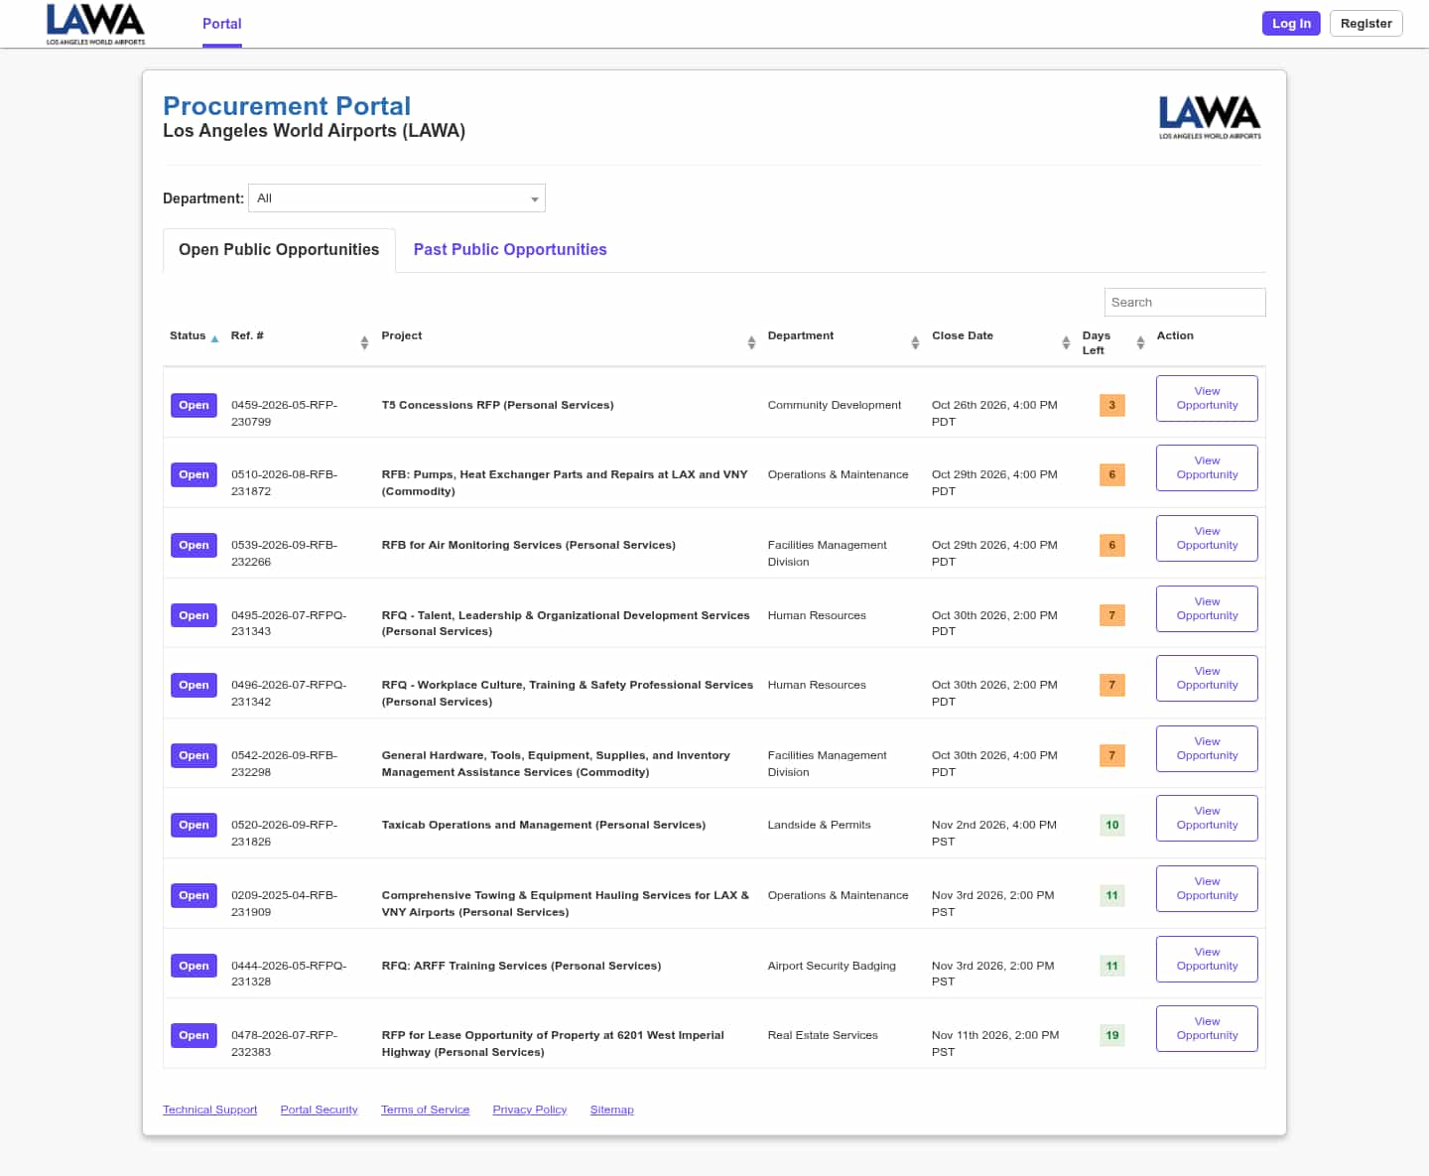Click the days-left badge showing 3

click(1112, 405)
